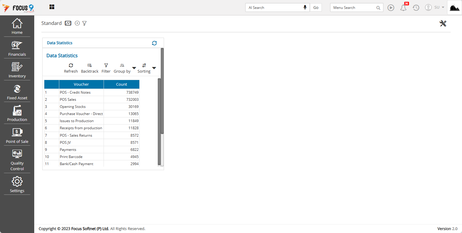Select the Issues to Production cell
The image size is (462, 233).
point(81,121)
